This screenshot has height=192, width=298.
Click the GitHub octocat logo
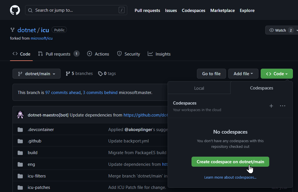coord(15,10)
